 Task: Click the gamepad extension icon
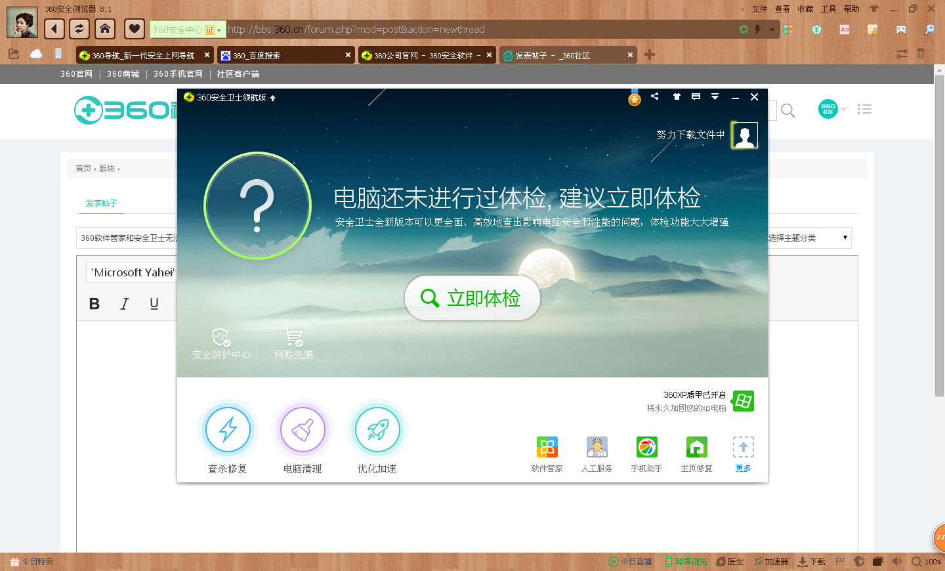coord(901,30)
